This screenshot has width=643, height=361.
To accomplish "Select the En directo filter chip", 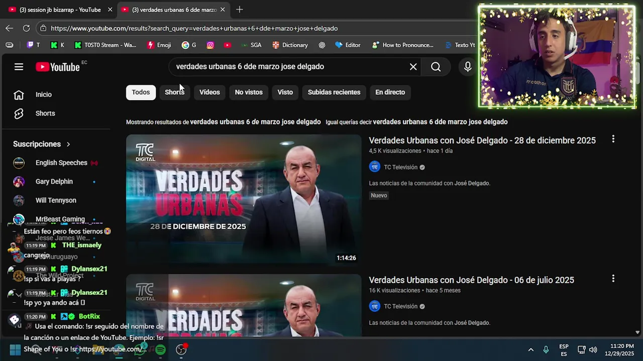I will click(390, 92).
